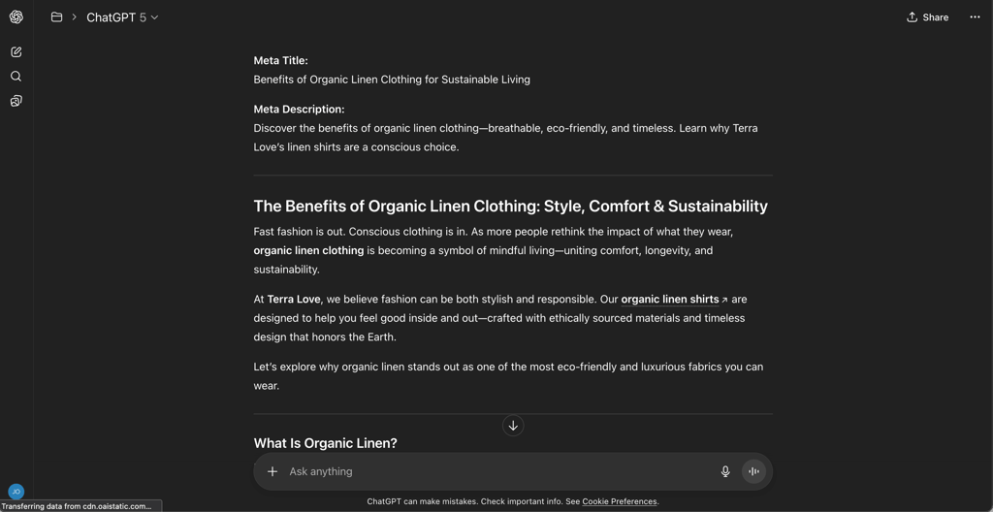Click the breadcrumb chevron next to folder
This screenshot has width=993, height=512.
pyautogui.click(x=74, y=17)
